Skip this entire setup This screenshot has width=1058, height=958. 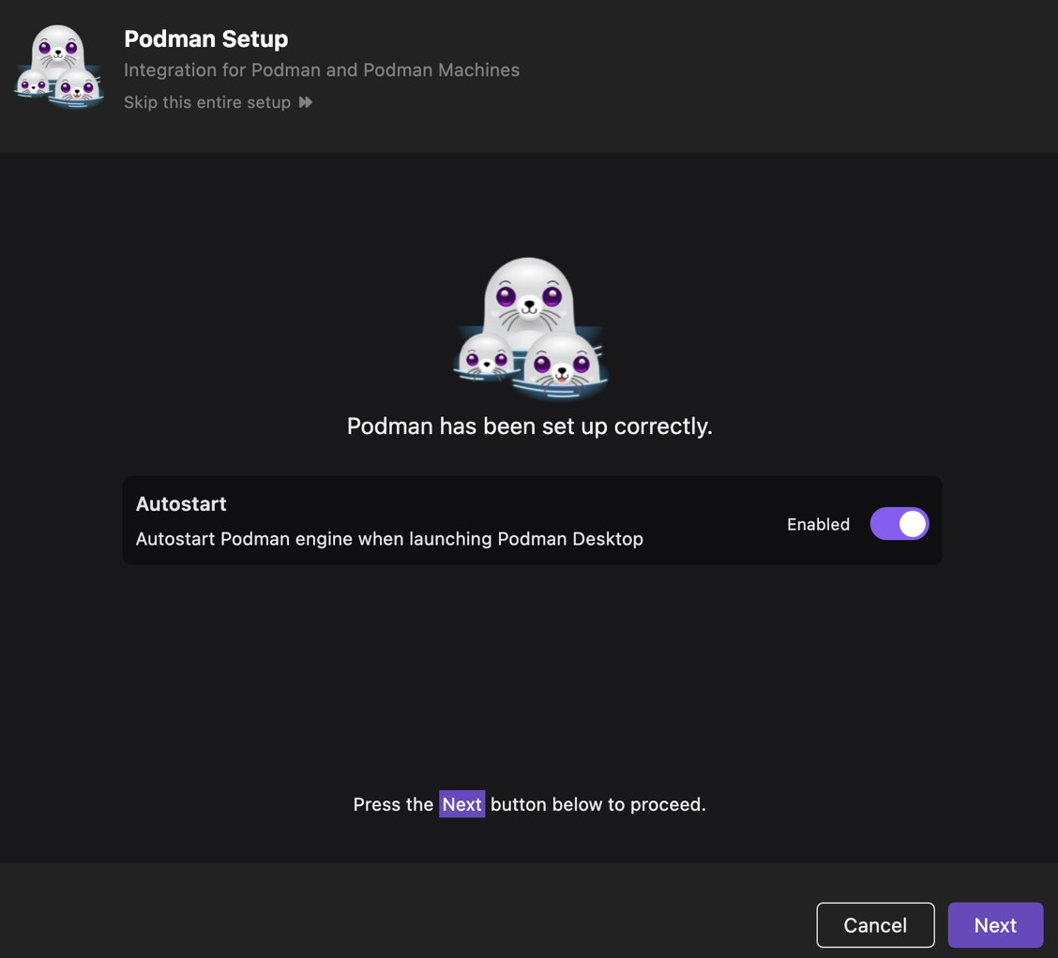pyautogui.click(x=207, y=102)
